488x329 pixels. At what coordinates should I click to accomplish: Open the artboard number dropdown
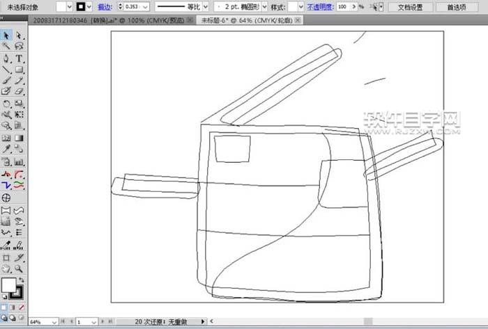point(94,323)
